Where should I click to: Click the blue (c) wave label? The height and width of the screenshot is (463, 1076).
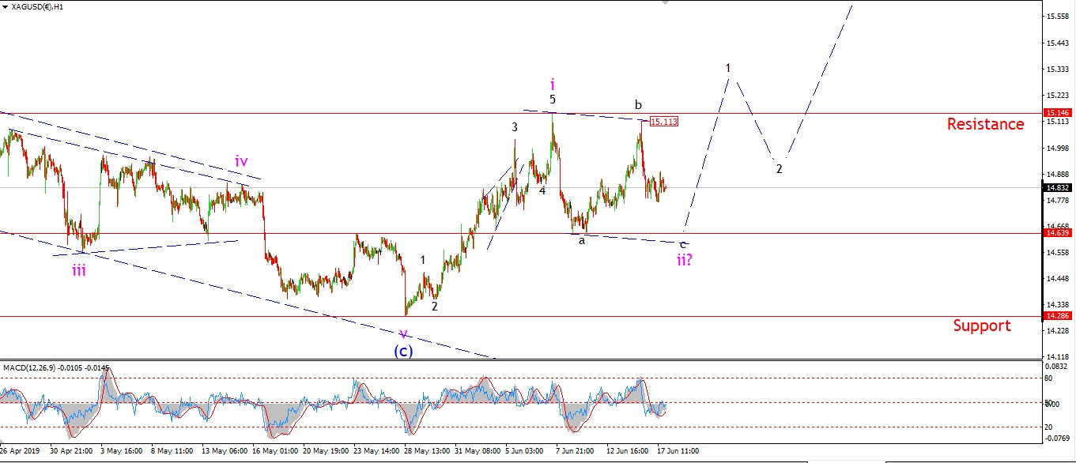point(403,351)
